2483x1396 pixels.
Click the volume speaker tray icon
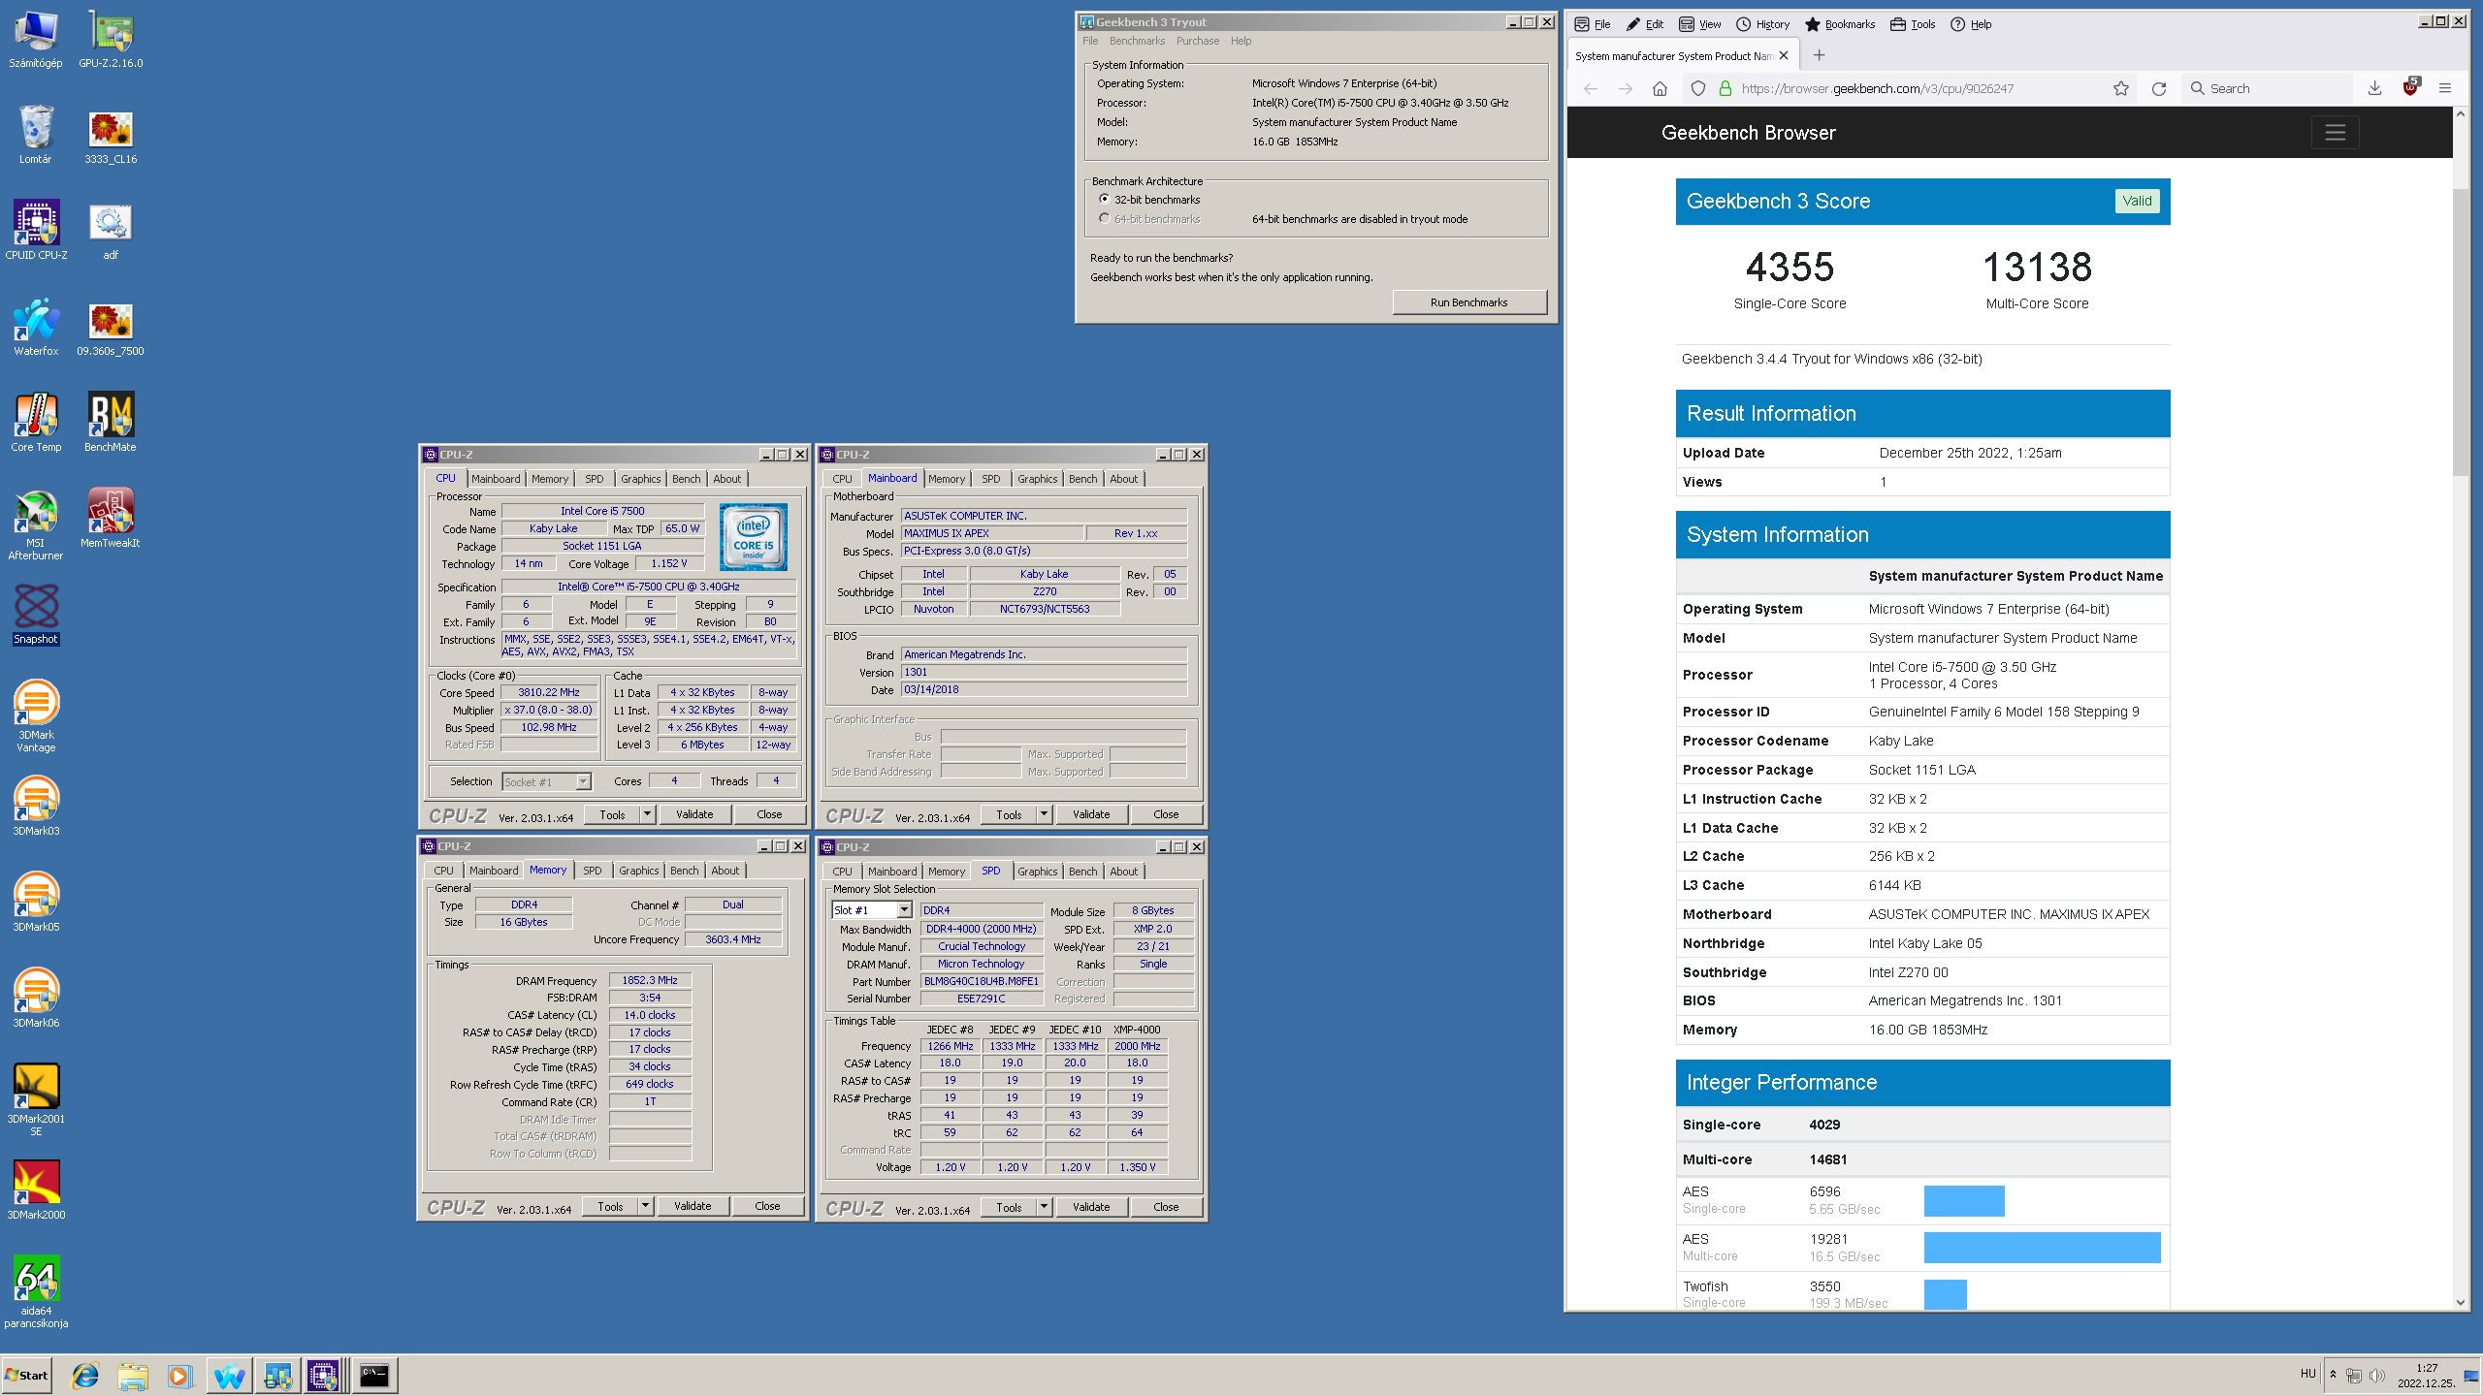2377,1376
